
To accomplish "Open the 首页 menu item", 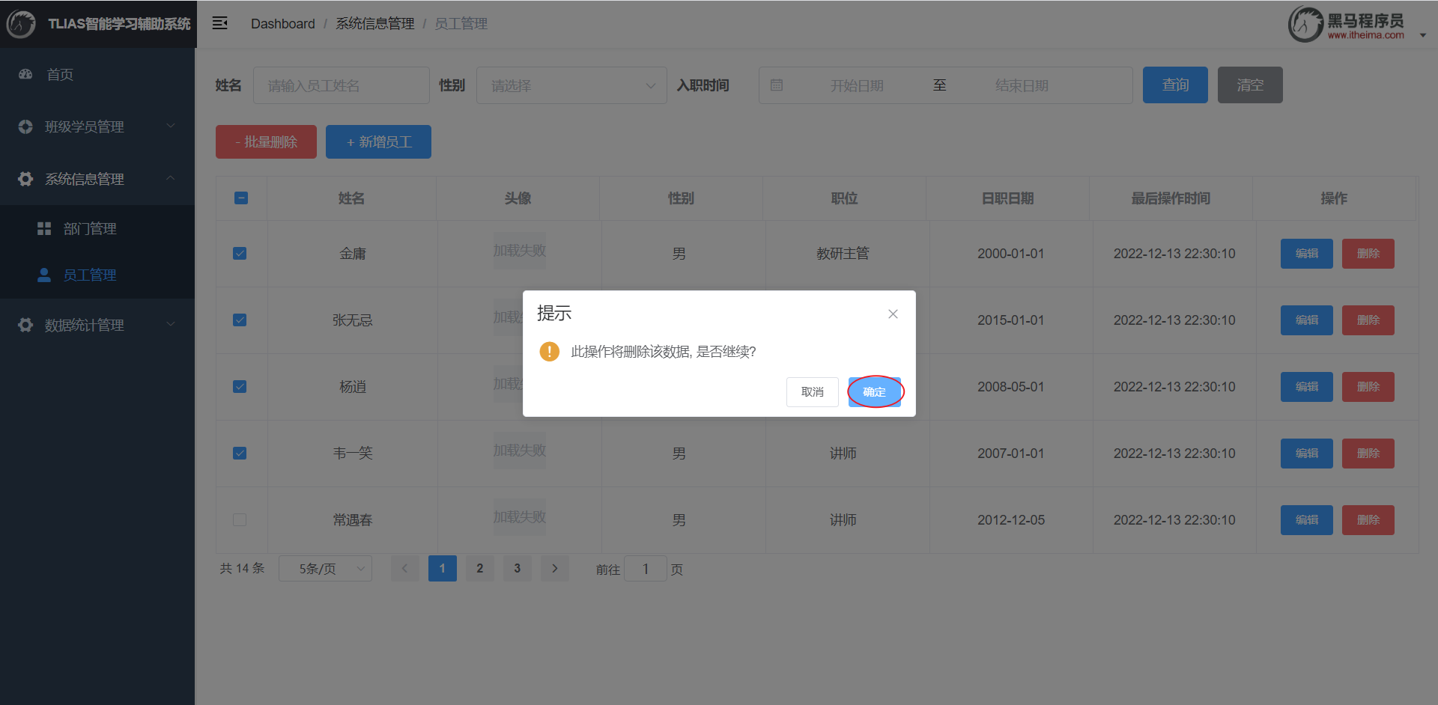I will tap(60, 74).
